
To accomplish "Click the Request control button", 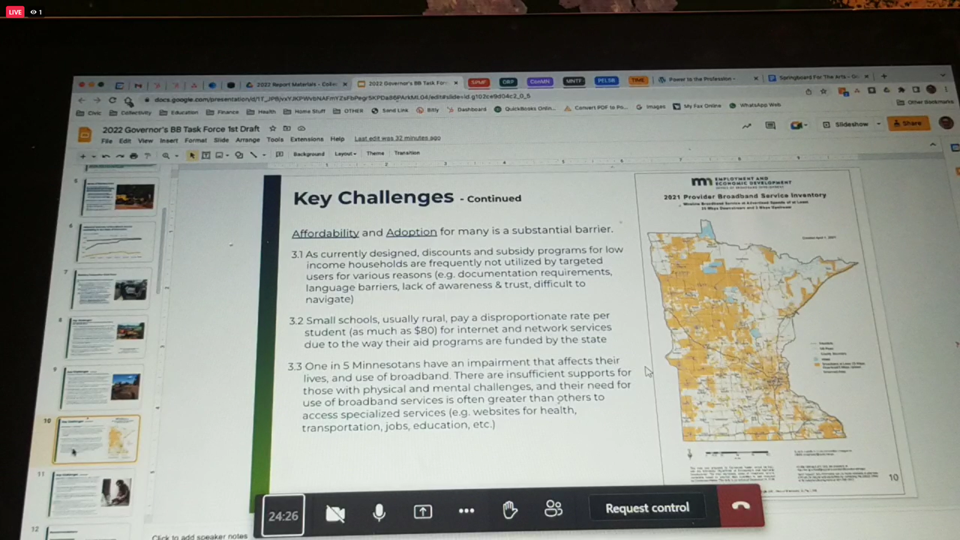I will click(x=647, y=508).
